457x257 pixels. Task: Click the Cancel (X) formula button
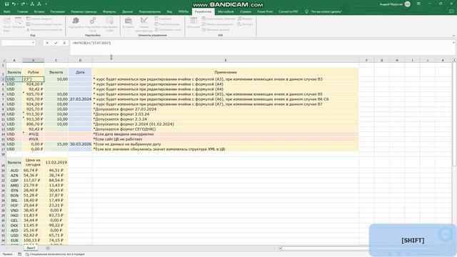pyautogui.click(x=47, y=43)
